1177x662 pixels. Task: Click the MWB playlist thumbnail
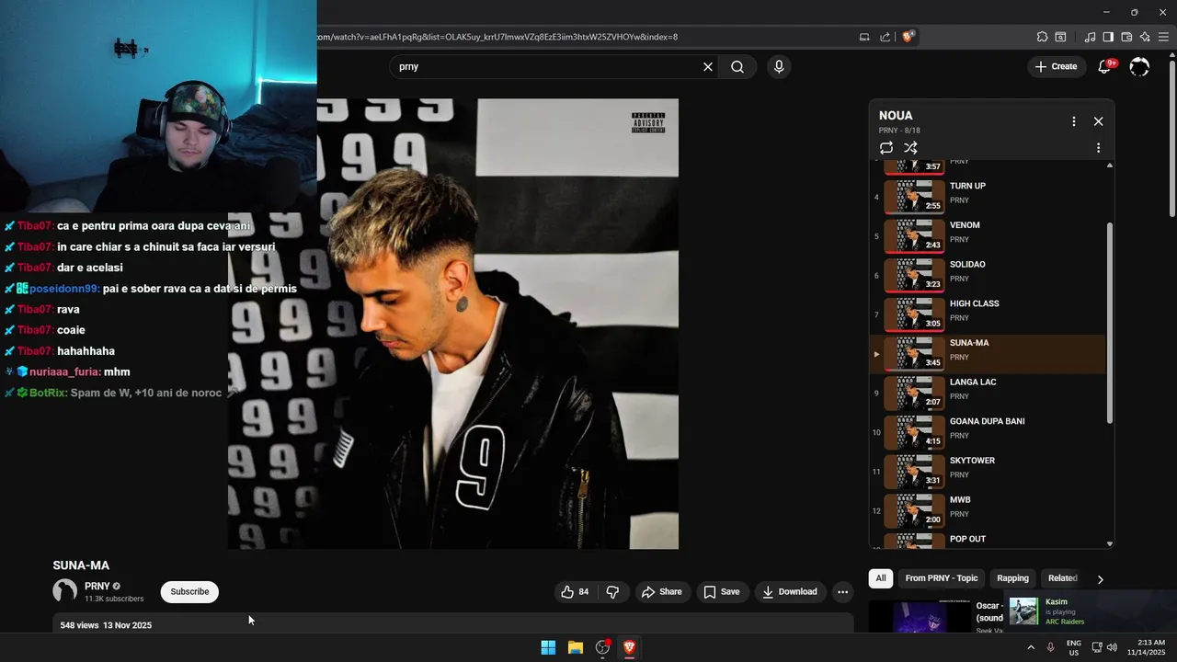coord(914,510)
